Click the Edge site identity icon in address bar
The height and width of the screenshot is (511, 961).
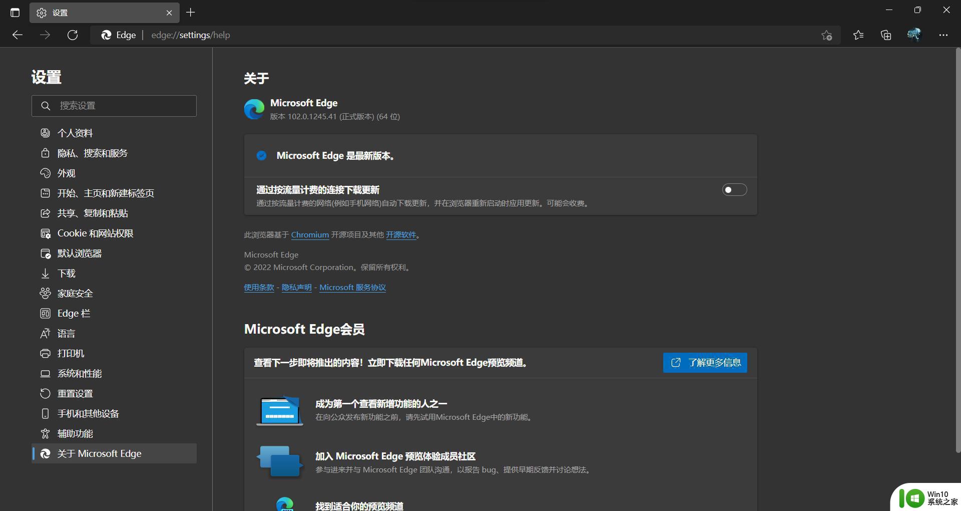click(x=106, y=35)
